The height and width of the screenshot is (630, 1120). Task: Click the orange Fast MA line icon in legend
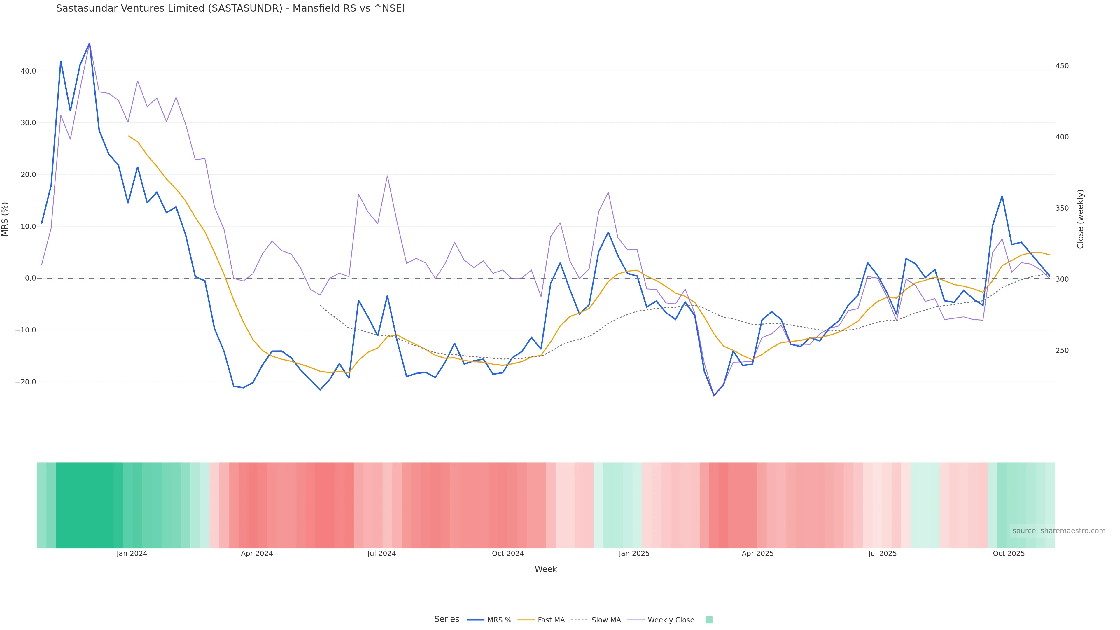click(x=526, y=620)
